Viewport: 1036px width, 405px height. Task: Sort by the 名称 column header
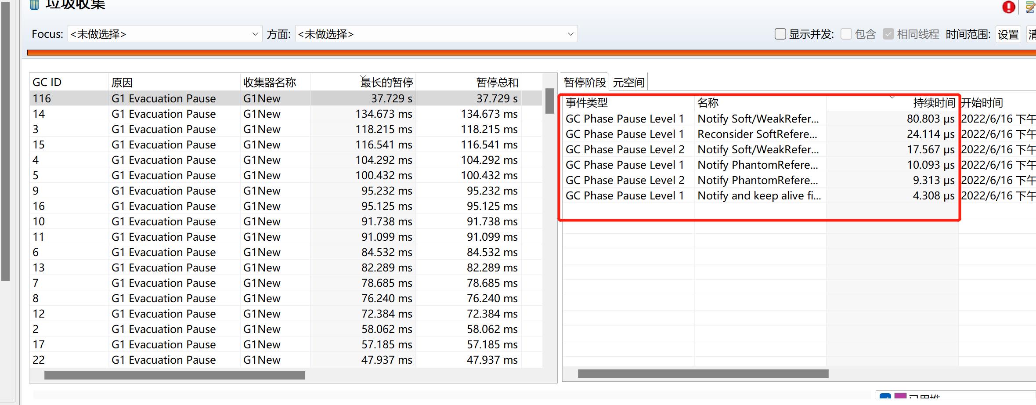760,103
